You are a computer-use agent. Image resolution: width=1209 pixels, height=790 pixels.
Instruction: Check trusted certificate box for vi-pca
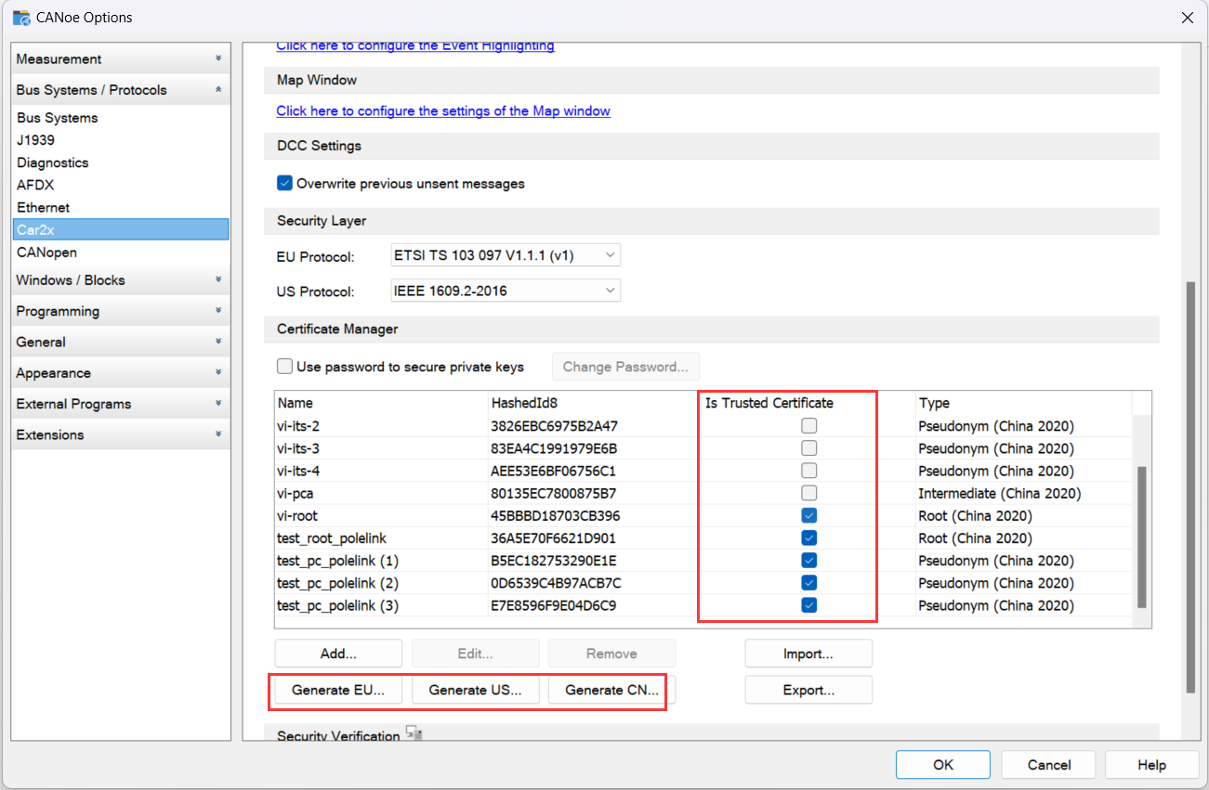[x=809, y=493]
